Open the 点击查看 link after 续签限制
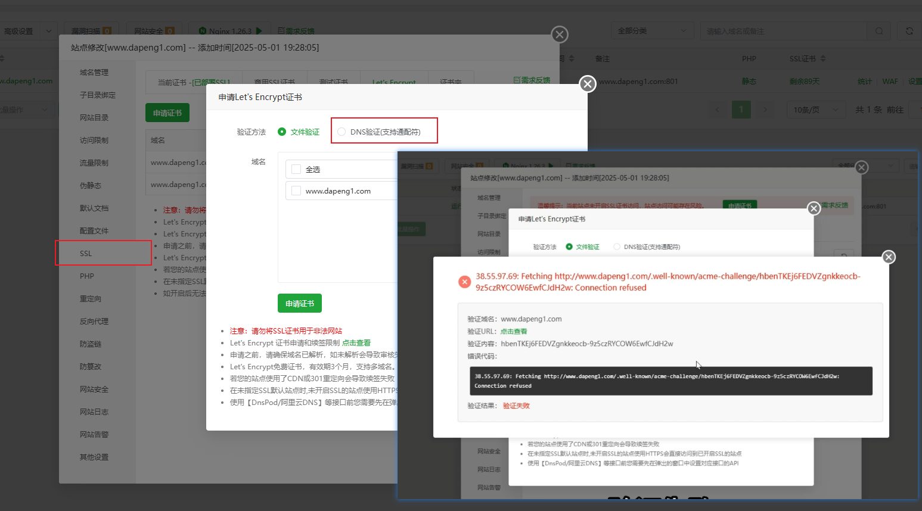Image resolution: width=922 pixels, height=511 pixels. pyautogui.click(x=356, y=343)
